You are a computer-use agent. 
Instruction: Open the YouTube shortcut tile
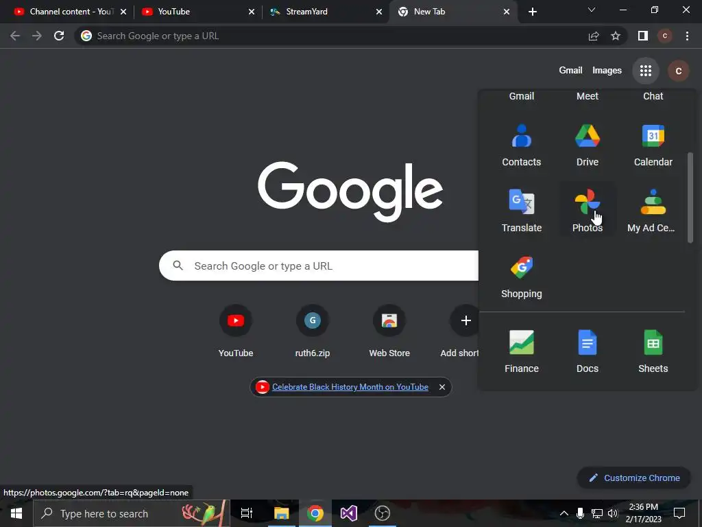click(x=236, y=331)
